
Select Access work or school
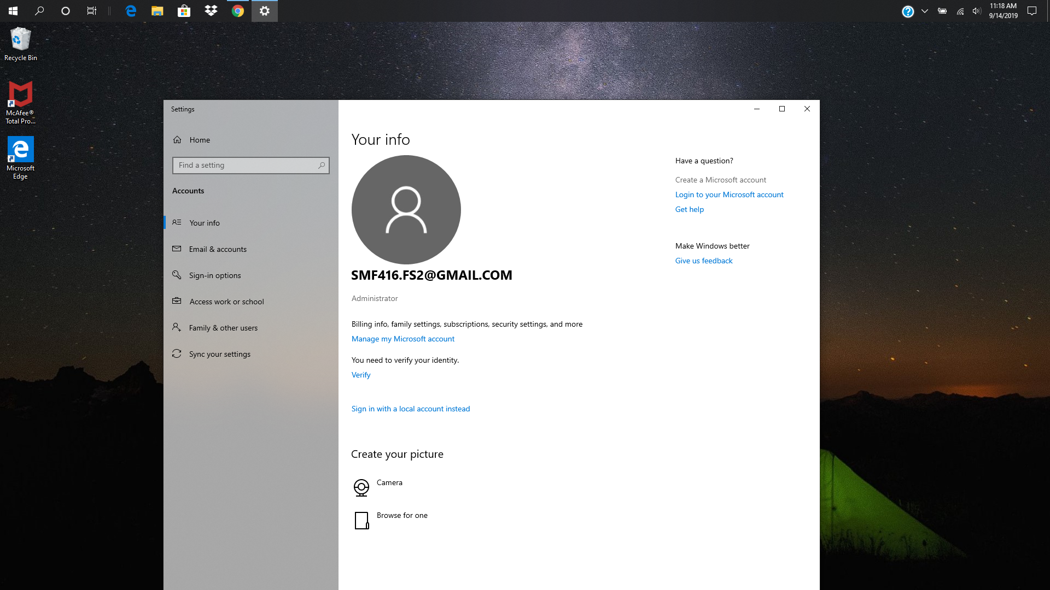[226, 302]
